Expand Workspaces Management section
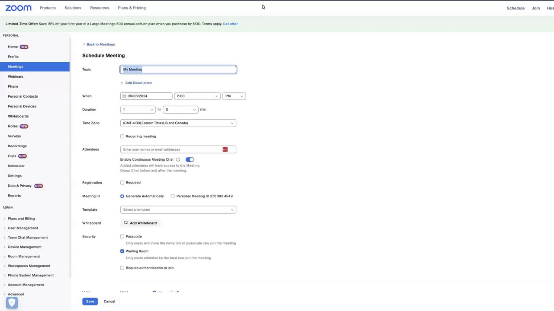This screenshot has height=311, width=554. [29, 266]
